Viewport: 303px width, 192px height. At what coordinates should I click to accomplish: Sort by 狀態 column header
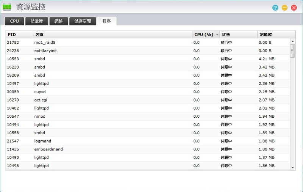click(x=239, y=35)
